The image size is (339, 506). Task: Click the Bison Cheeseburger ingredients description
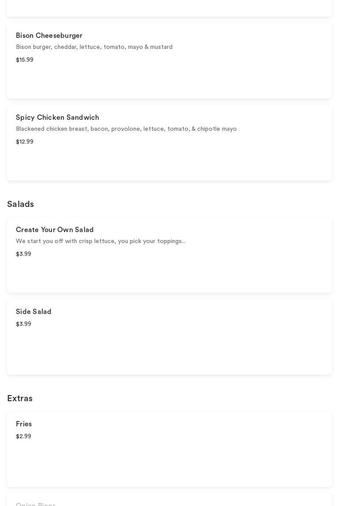(x=94, y=47)
